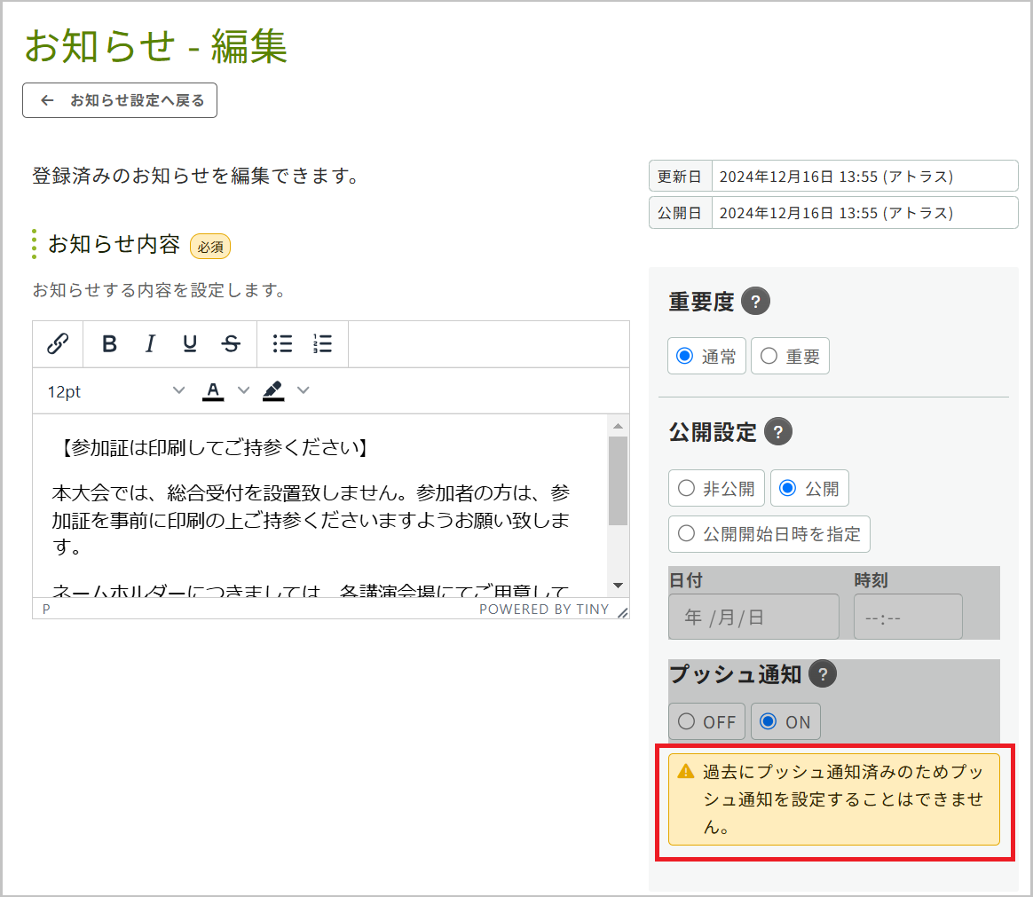
Task: Create a numbered list
Action: click(x=322, y=344)
